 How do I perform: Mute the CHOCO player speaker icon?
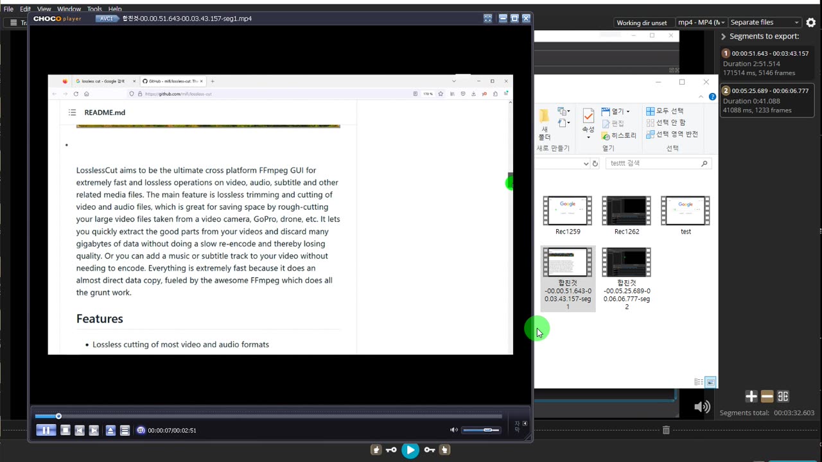point(454,430)
